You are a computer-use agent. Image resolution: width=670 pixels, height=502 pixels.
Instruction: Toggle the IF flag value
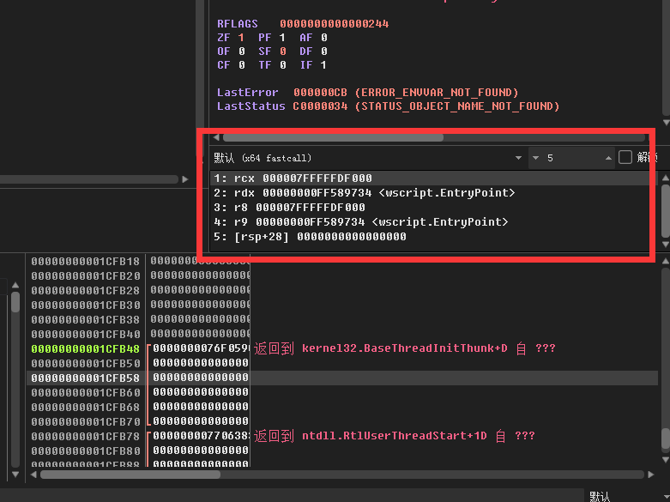[323, 65]
